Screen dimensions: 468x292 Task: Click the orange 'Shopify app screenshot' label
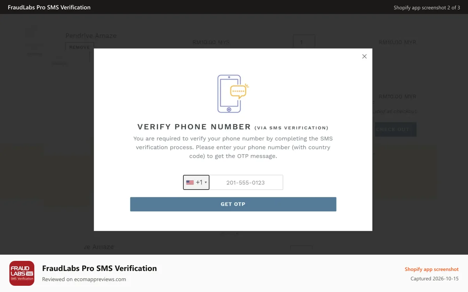point(432,269)
